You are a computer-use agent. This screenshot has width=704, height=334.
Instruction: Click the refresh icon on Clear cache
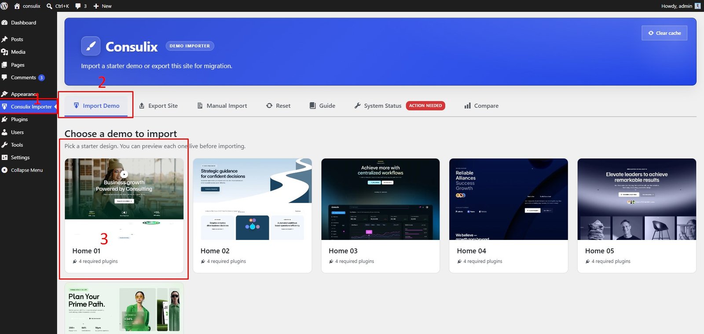pos(651,33)
